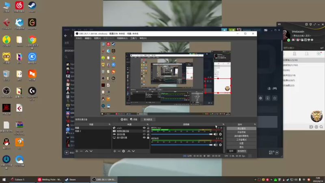The height and width of the screenshot is (183, 325).
Task: Hide the 显示器采集 source eye icon
Action: (144, 137)
